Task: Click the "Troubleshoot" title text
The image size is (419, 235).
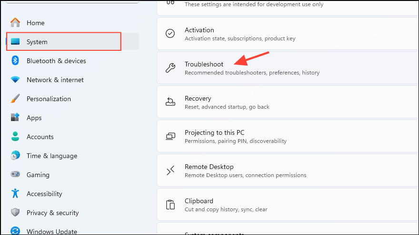Action: (204, 64)
